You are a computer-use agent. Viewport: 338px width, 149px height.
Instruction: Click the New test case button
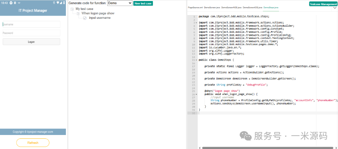click(143, 3)
